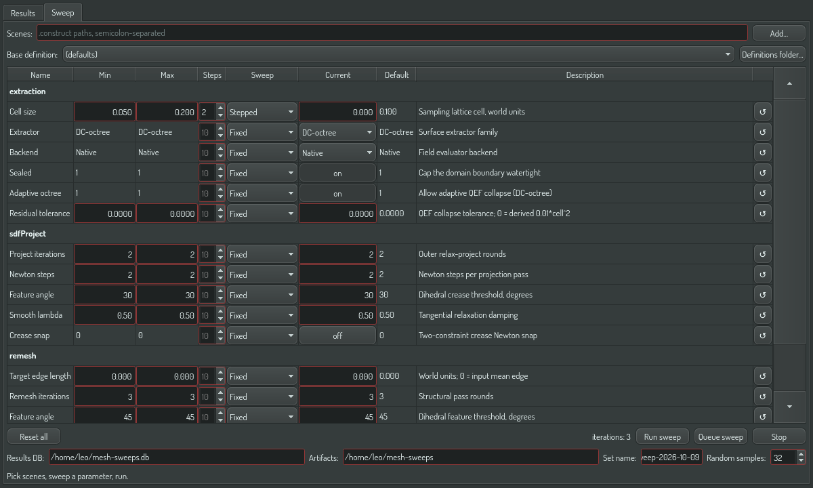This screenshot has height=488, width=813.
Task: Reset the Adaptive octree row
Action: tap(763, 193)
